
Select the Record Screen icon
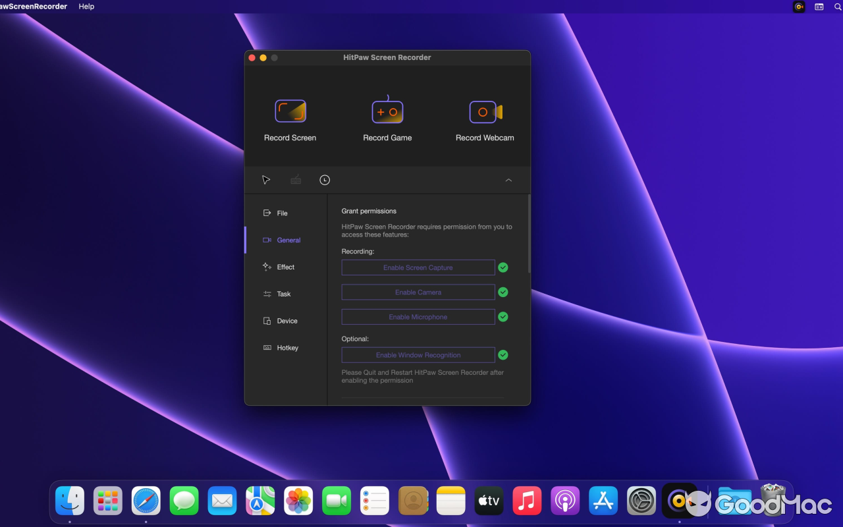[290, 111]
